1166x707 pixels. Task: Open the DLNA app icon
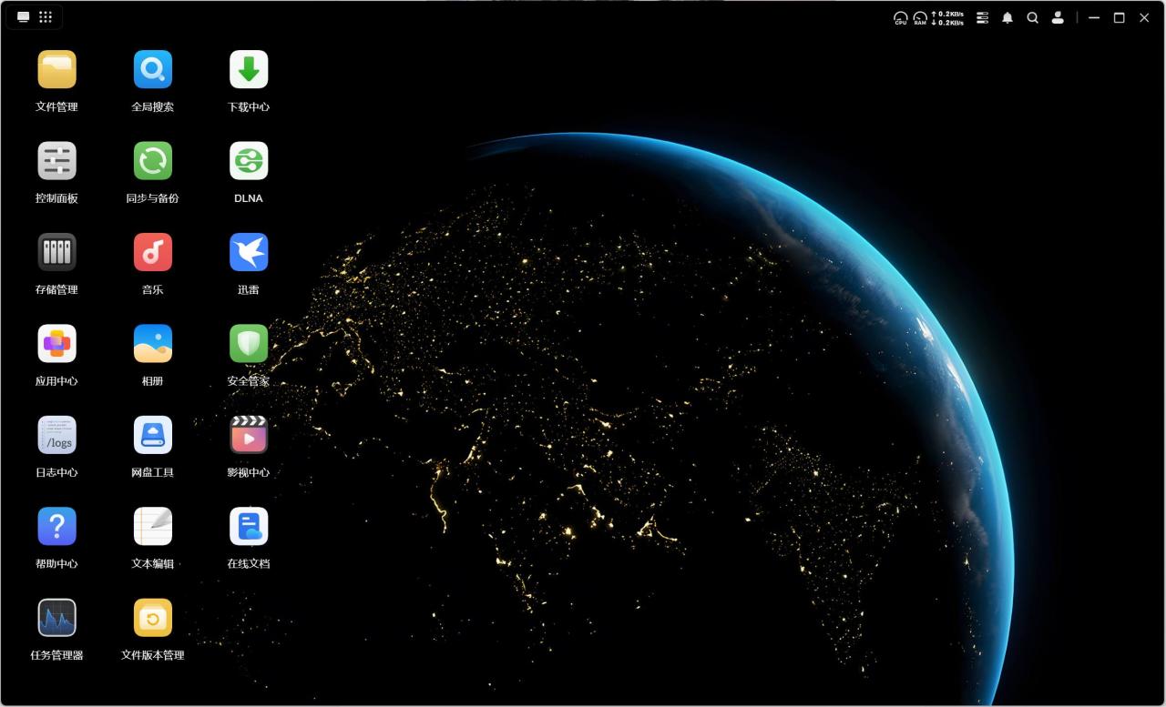[249, 161]
